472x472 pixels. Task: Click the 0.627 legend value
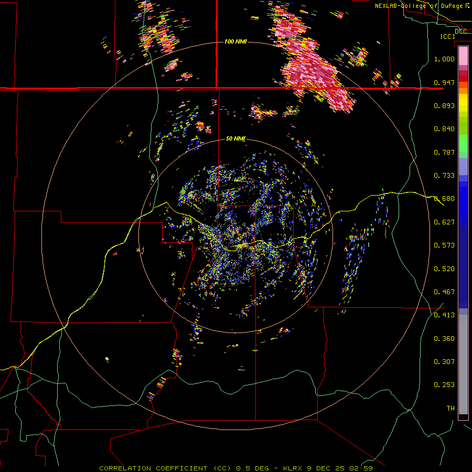click(444, 222)
